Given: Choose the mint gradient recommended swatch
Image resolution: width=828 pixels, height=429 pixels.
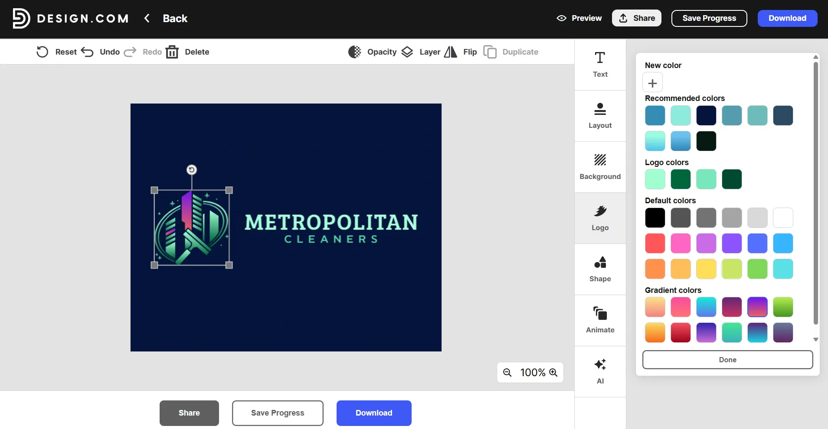Looking at the screenshot, I should pos(655,141).
